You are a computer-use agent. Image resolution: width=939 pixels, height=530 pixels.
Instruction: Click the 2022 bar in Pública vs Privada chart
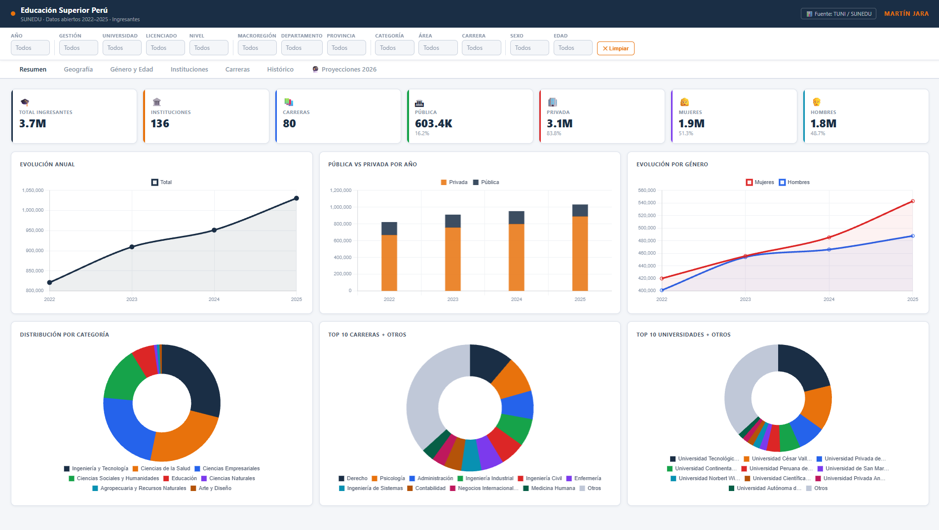click(x=389, y=256)
